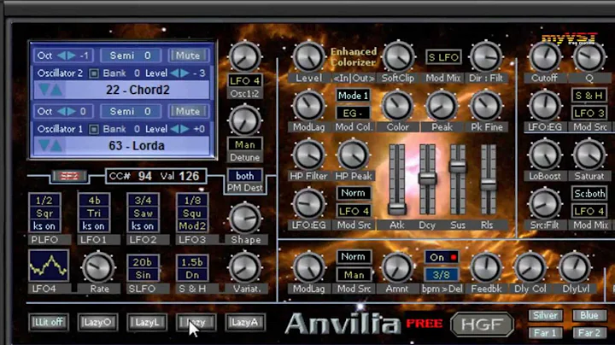Open the LFO 4 Osc1:2 source selector

click(x=245, y=81)
